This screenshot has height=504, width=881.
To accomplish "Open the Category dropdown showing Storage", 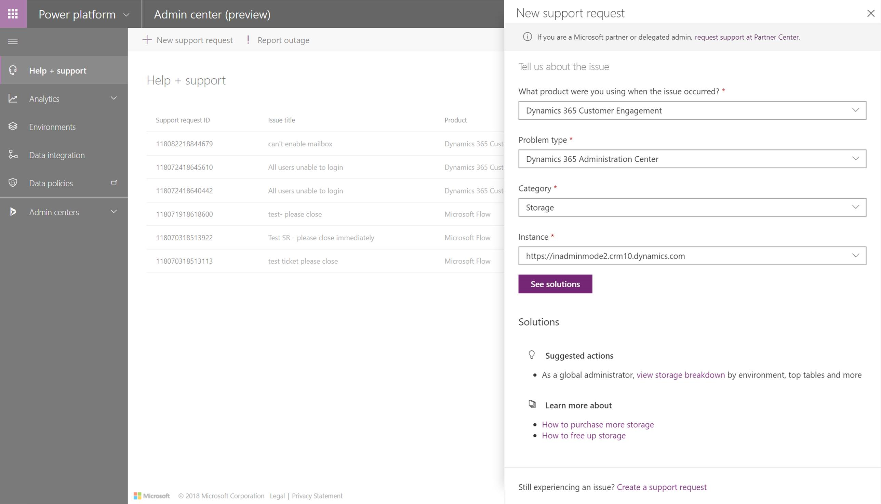I will [692, 207].
